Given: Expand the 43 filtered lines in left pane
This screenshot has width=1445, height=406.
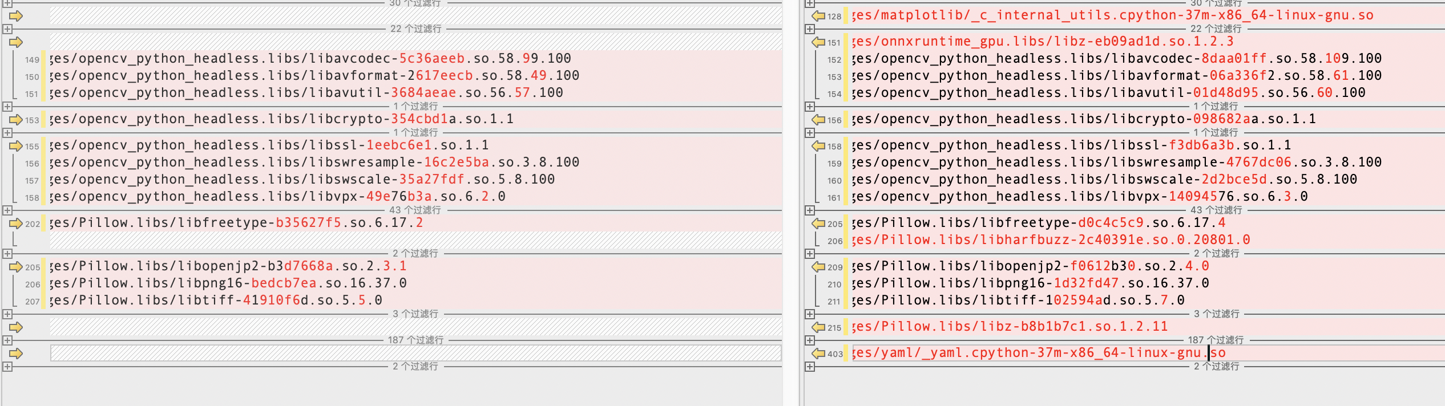Looking at the screenshot, I should tap(7, 210).
